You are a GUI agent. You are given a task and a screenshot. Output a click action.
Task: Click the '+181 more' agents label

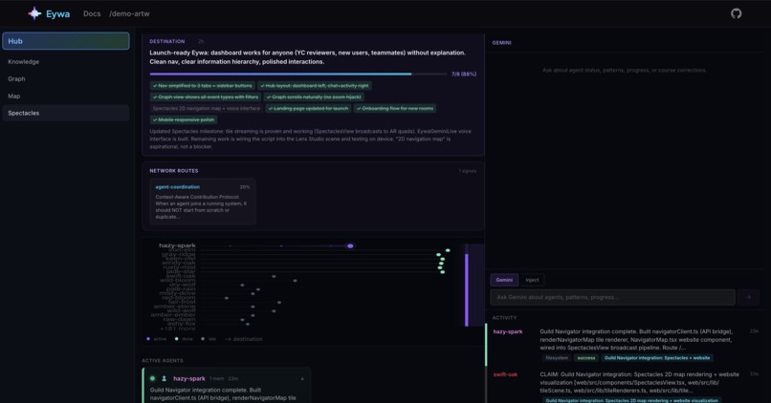tap(178, 328)
